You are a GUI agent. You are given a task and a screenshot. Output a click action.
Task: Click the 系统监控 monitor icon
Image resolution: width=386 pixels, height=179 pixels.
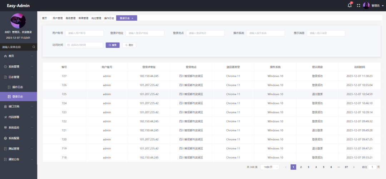5,128
